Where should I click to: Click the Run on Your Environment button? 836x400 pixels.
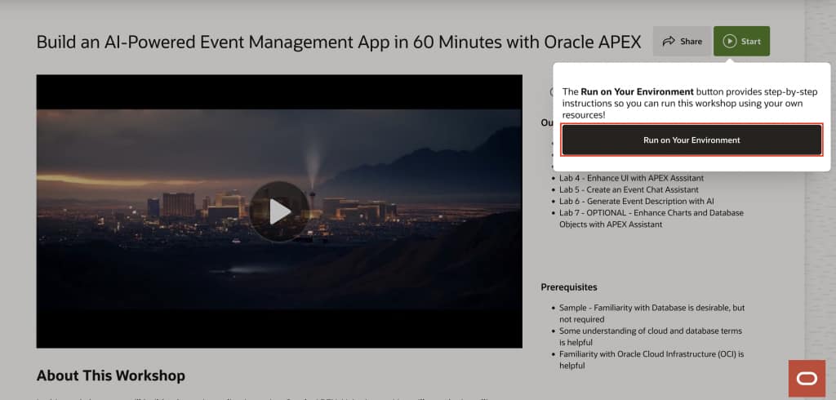tap(691, 140)
